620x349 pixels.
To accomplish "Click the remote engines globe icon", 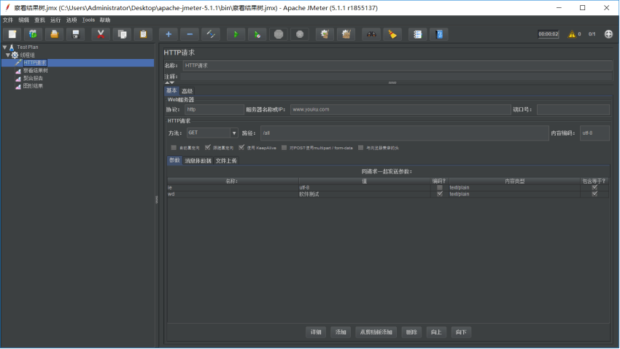I will (x=608, y=34).
